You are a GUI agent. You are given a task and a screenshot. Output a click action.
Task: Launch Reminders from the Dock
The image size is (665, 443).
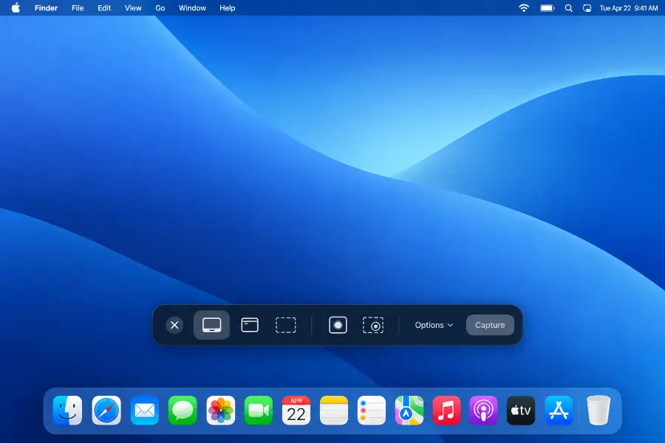(372, 411)
